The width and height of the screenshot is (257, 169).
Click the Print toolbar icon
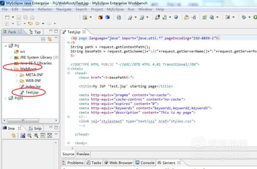32,17
